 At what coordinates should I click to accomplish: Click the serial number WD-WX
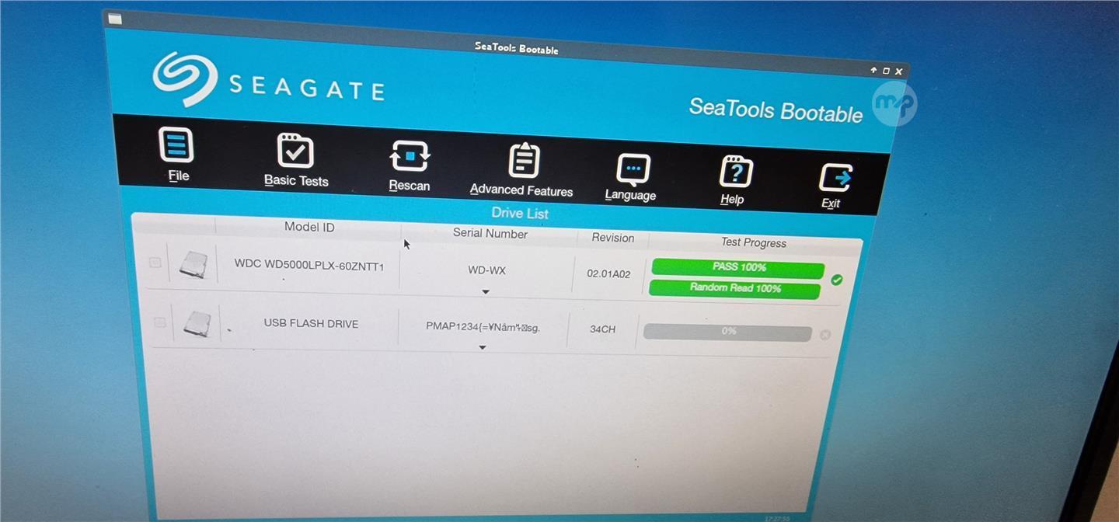coord(487,270)
